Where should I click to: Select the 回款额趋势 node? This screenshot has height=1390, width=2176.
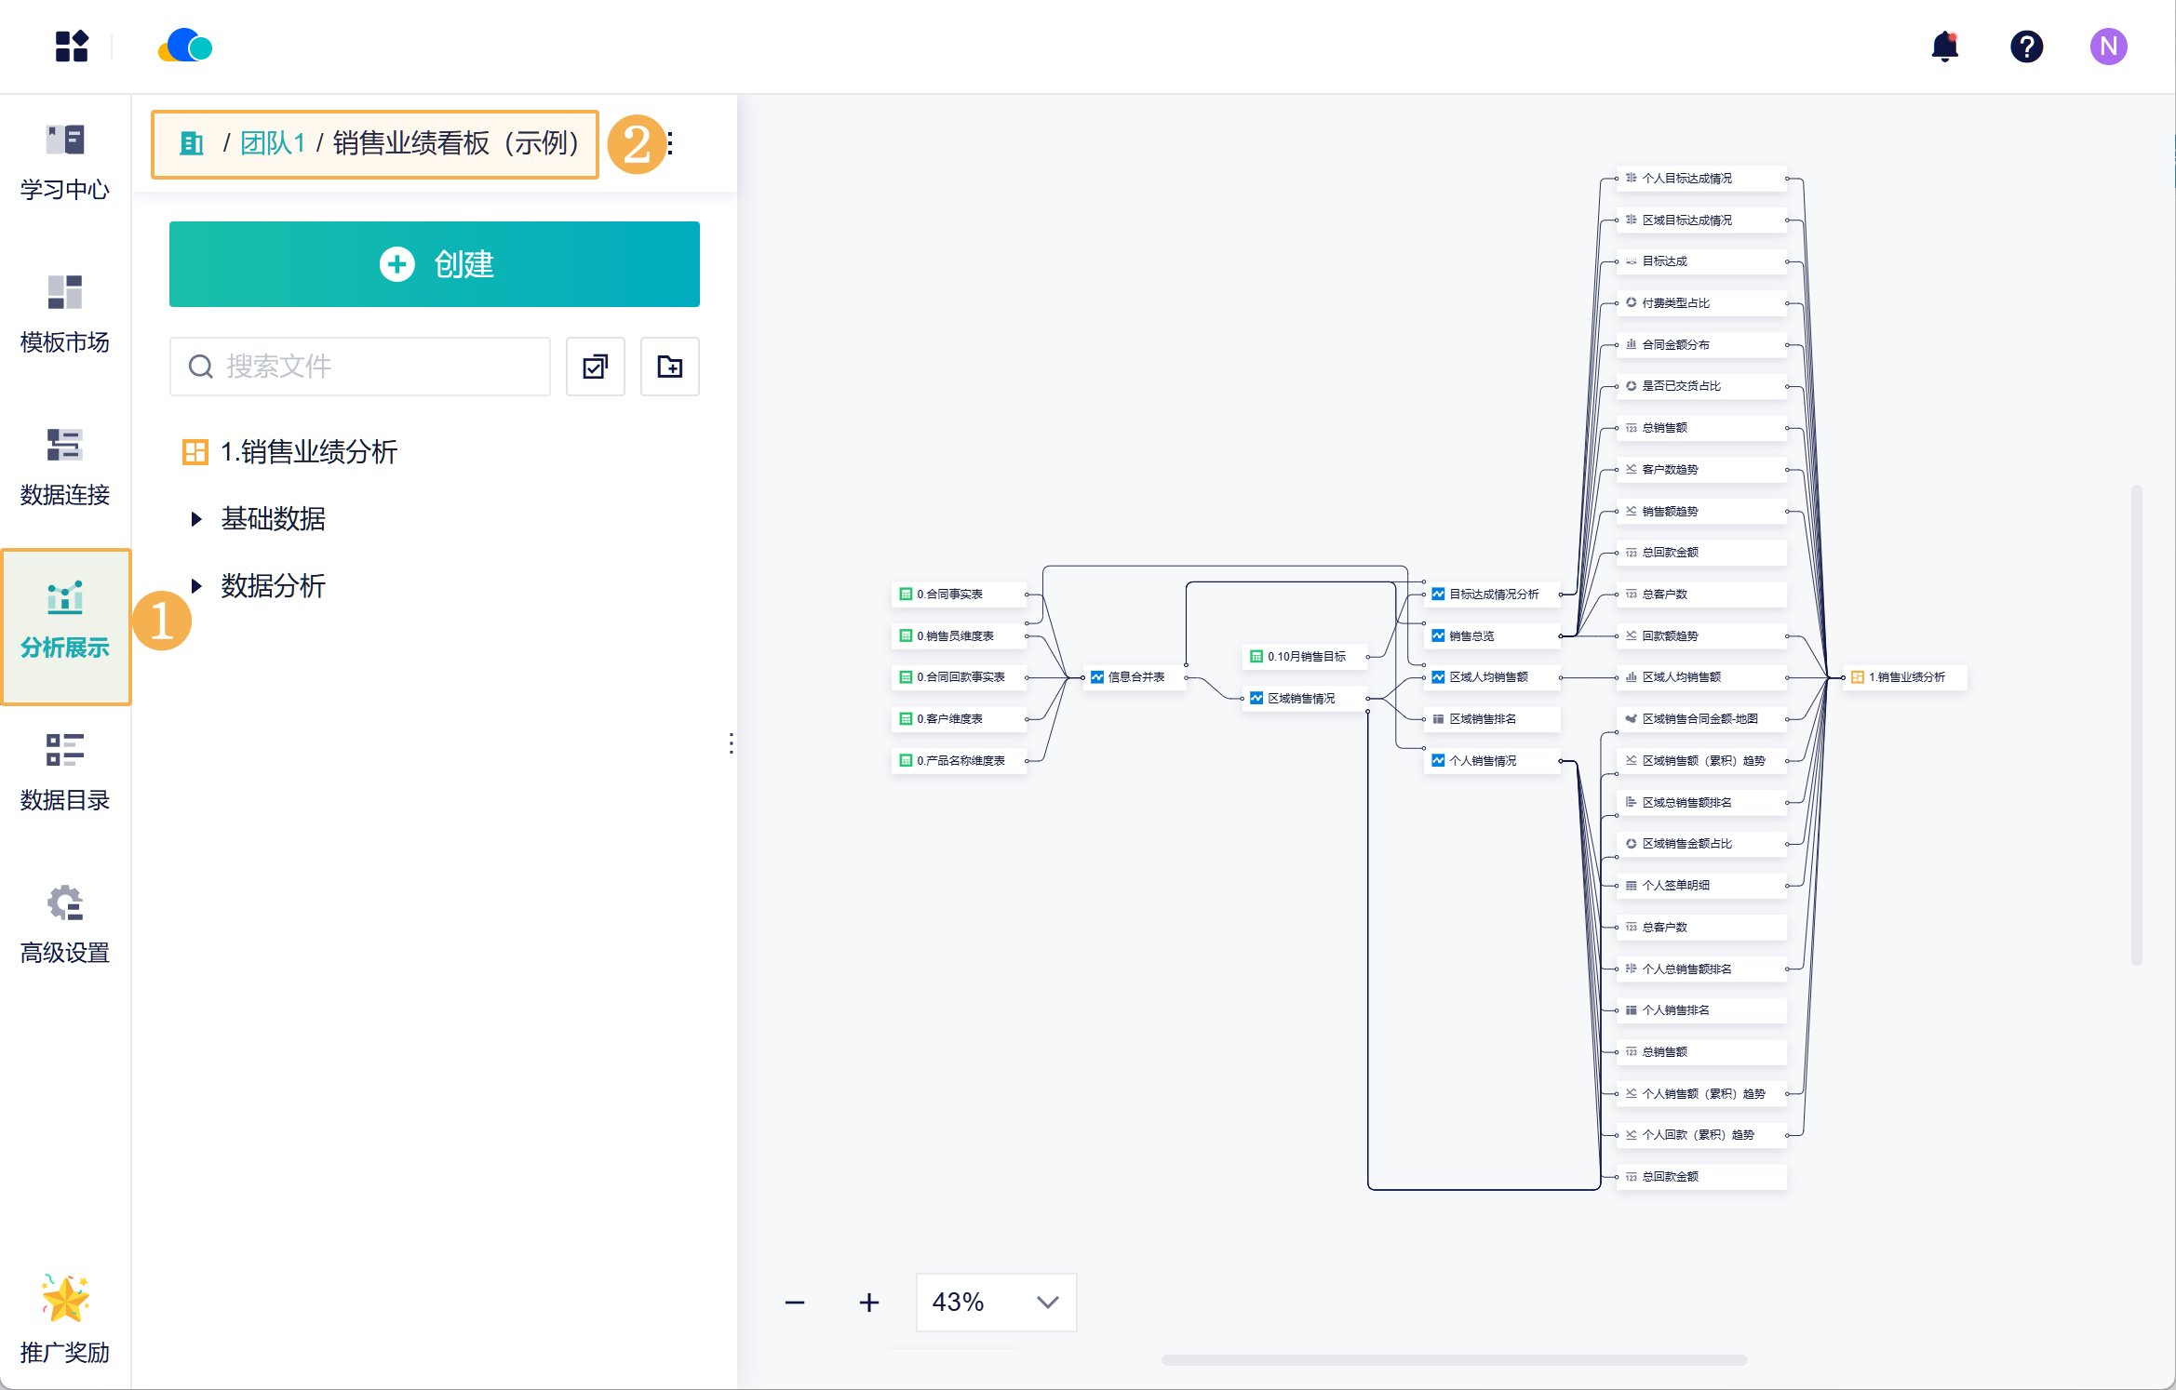(1702, 636)
